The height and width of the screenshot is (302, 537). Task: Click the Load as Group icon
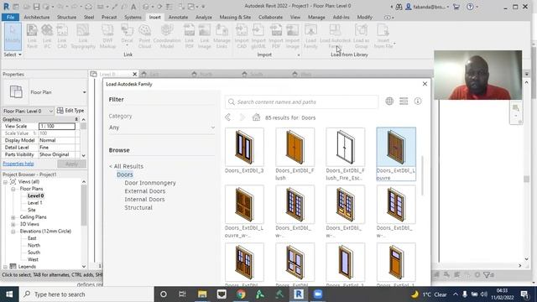click(361, 36)
